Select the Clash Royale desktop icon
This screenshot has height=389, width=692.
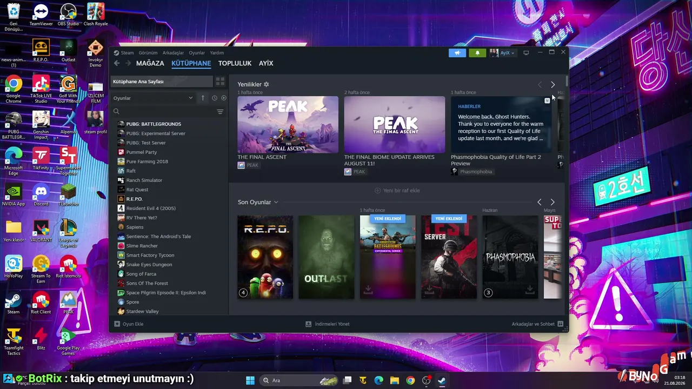(96, 16)
